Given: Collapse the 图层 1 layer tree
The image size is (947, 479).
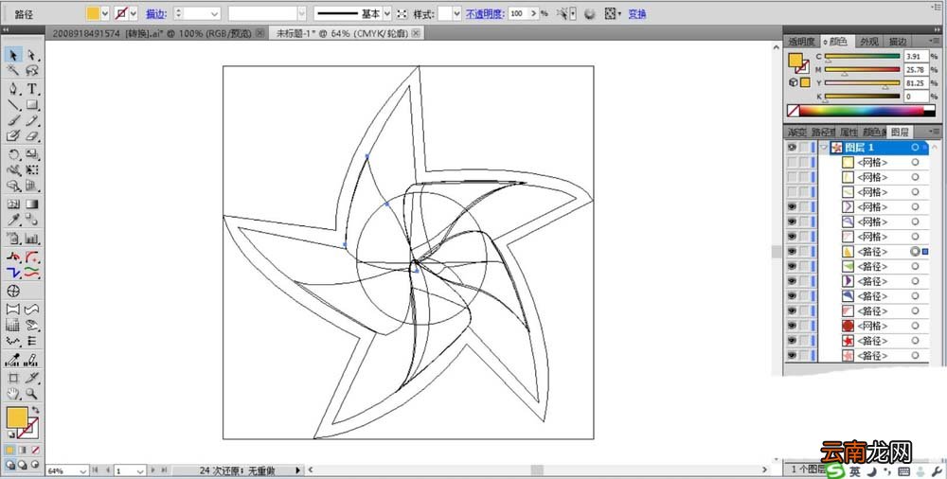Looking at the screenshot, I should (824, 148).
